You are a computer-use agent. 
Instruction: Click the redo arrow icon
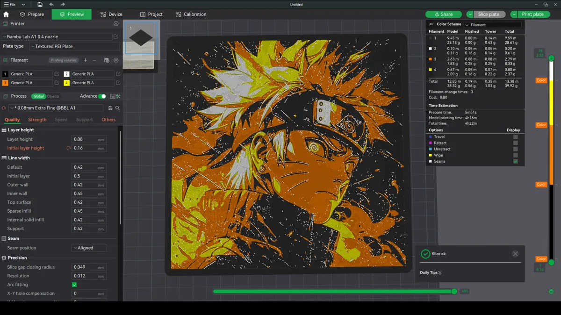click(63, 4)
